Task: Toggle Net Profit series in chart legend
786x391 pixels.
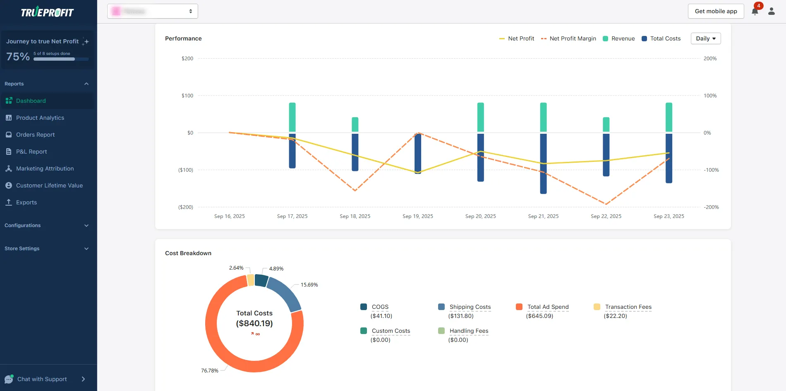Action: pyautogui.click(x=517, y=38)
